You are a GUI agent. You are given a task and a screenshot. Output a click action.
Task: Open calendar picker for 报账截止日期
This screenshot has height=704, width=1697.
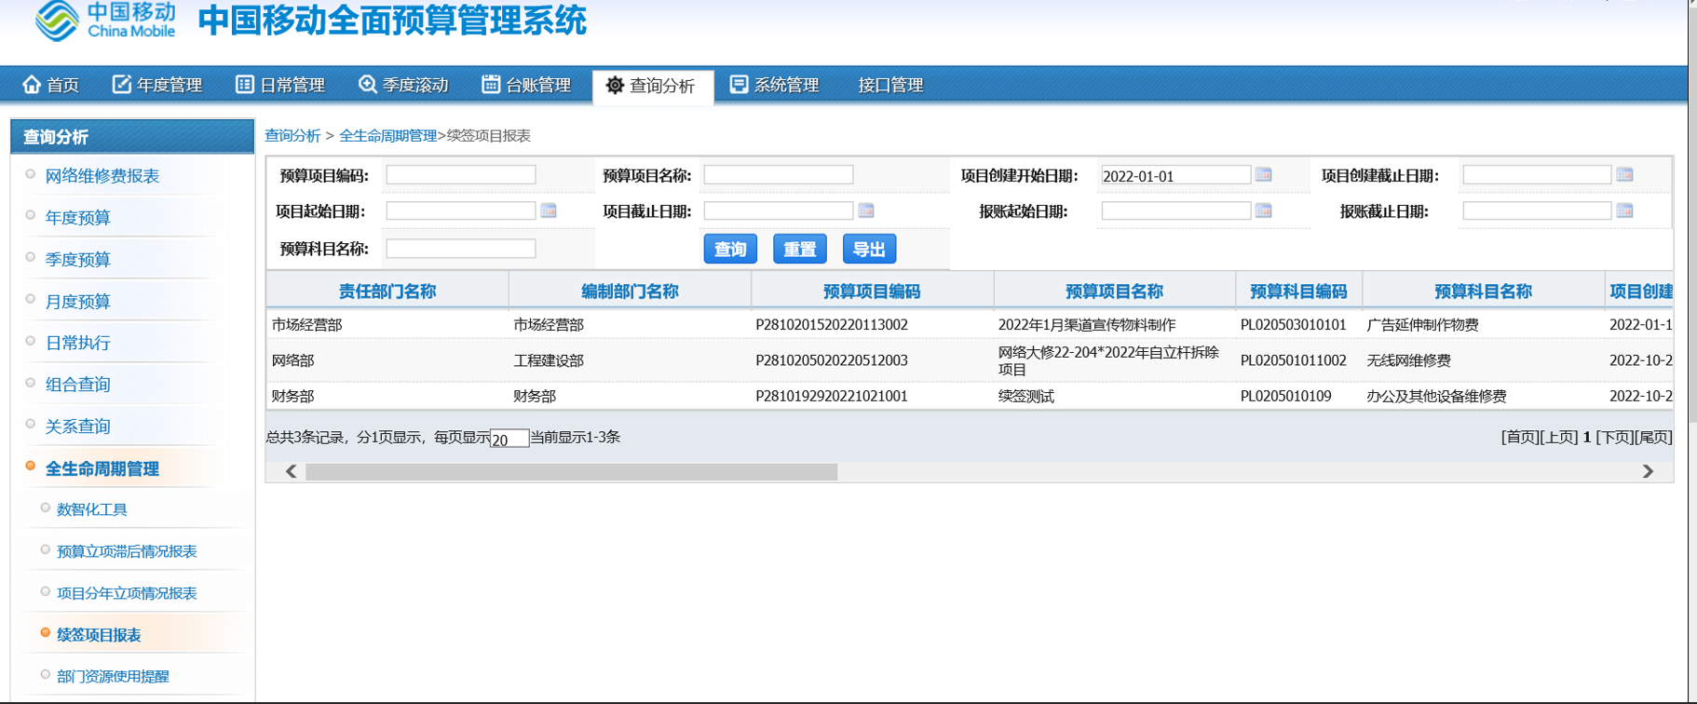(x=1624, y=211)
